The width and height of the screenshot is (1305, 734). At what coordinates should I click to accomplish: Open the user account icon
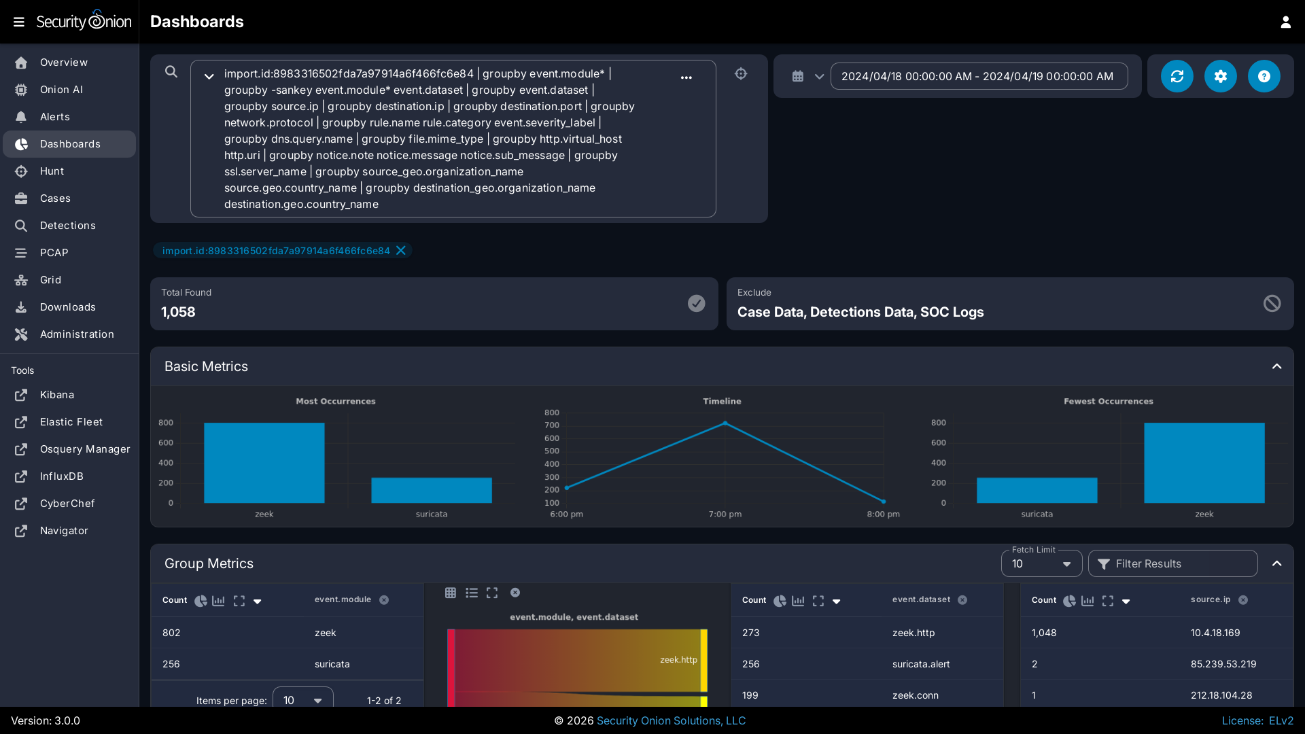[1285, 22]
